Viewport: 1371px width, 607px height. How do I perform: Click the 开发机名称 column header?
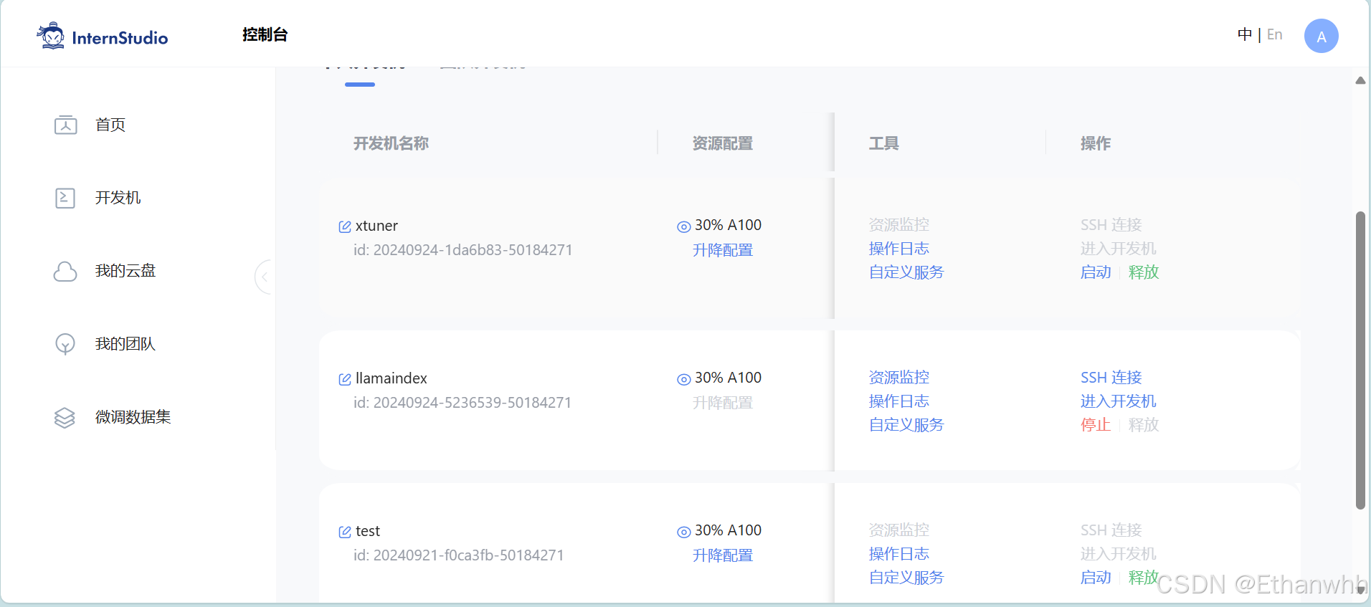pyautogui.click(x=391, y=143)
